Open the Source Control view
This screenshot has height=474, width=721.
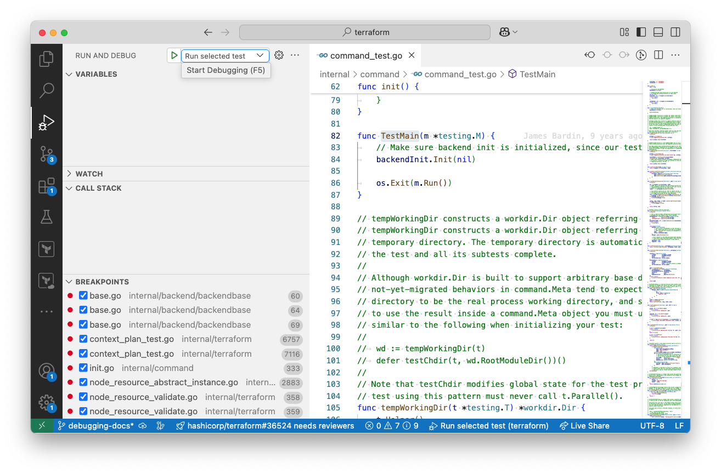[47, 155]
